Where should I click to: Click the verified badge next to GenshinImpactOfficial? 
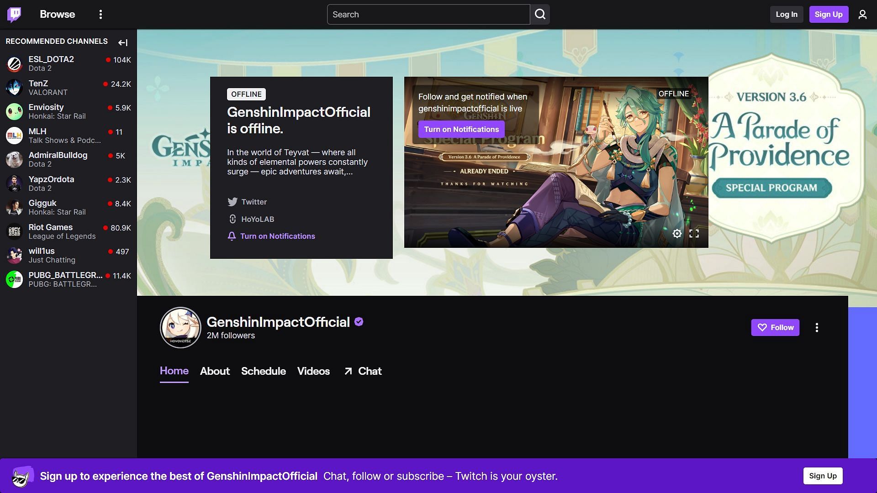tap(359, 322)
